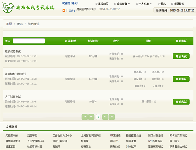Select page 1 in pagination
196x150 pixels.
(x=98, y=117)
